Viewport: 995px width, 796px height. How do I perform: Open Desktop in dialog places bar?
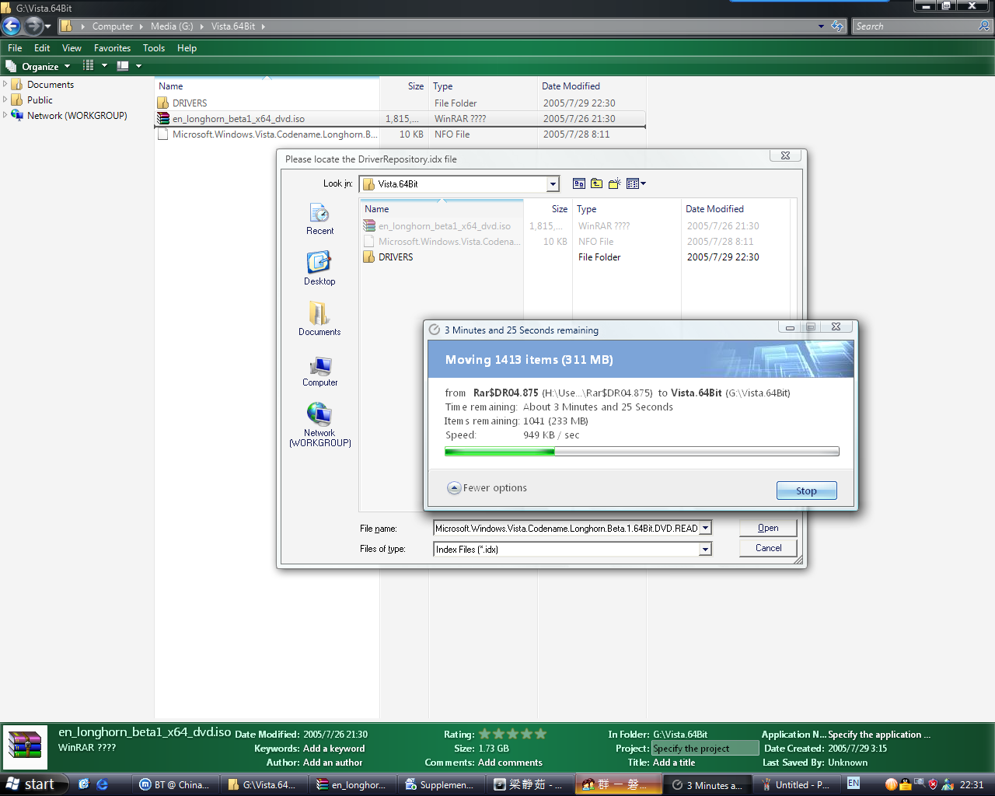pyautogui.click(x=319, y=269)
